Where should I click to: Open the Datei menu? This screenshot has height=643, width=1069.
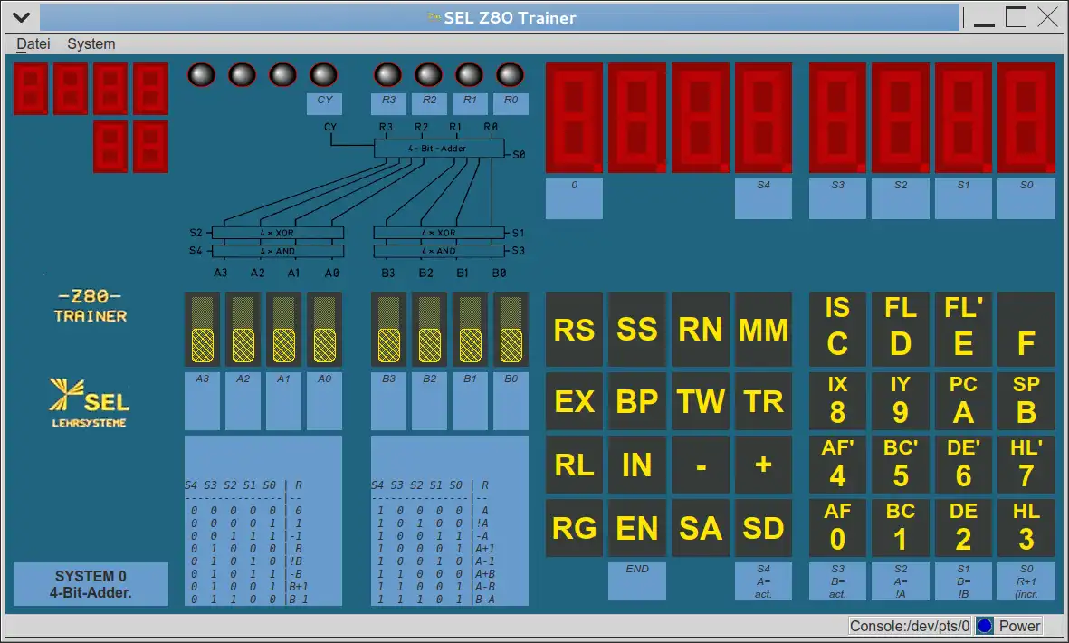point(33,43)
